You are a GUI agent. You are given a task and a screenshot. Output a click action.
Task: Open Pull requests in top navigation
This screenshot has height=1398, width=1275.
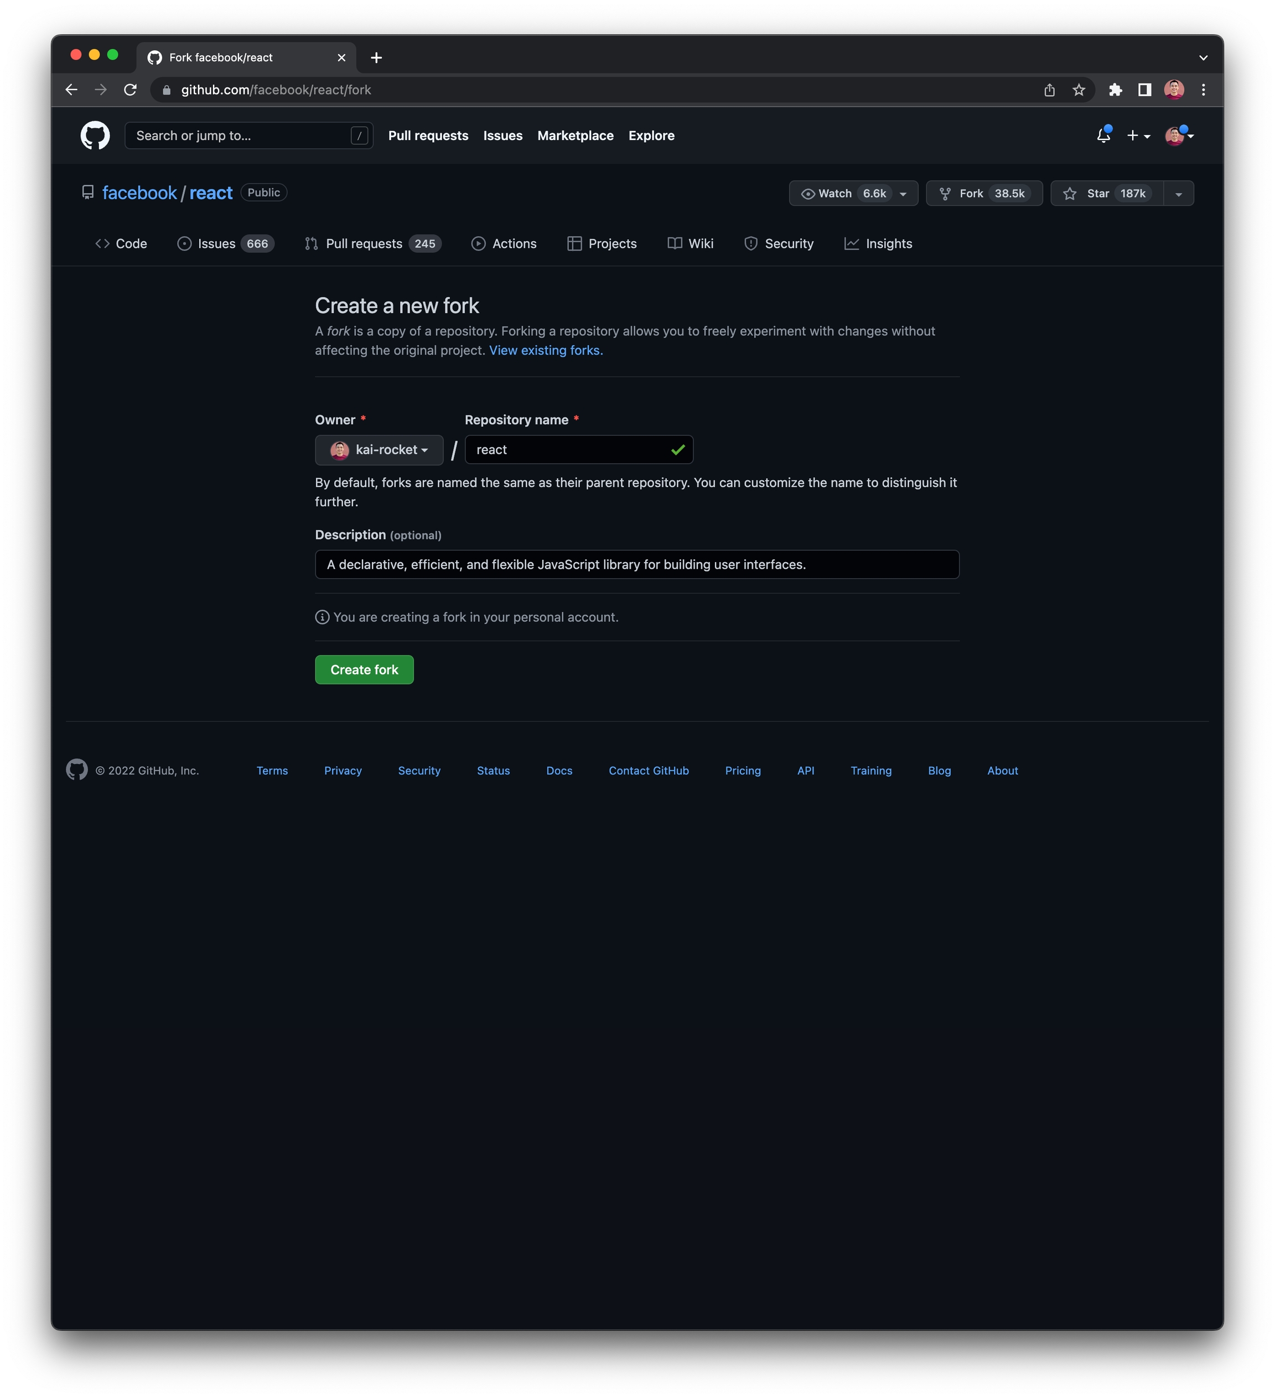coord(428,136)
